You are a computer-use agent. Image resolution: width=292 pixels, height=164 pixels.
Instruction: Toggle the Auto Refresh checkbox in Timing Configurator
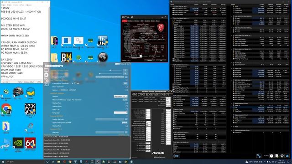[155, 157]
